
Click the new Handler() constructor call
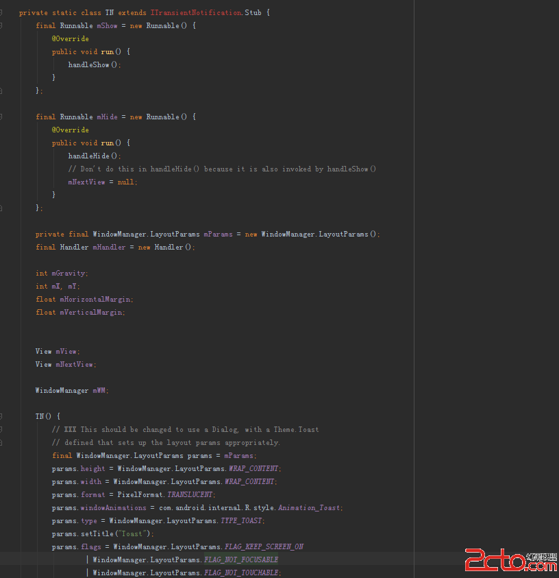click(x=164, y=247)
